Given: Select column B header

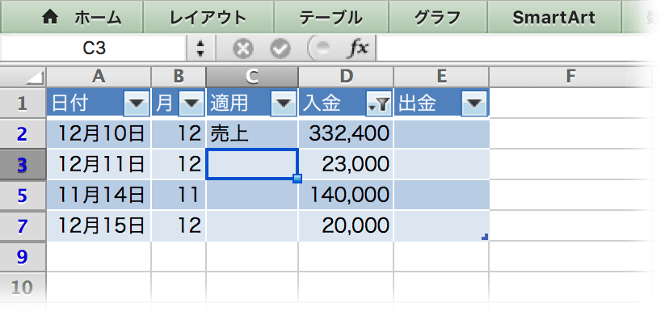Looking at the screenshot, I should (179, 77).
